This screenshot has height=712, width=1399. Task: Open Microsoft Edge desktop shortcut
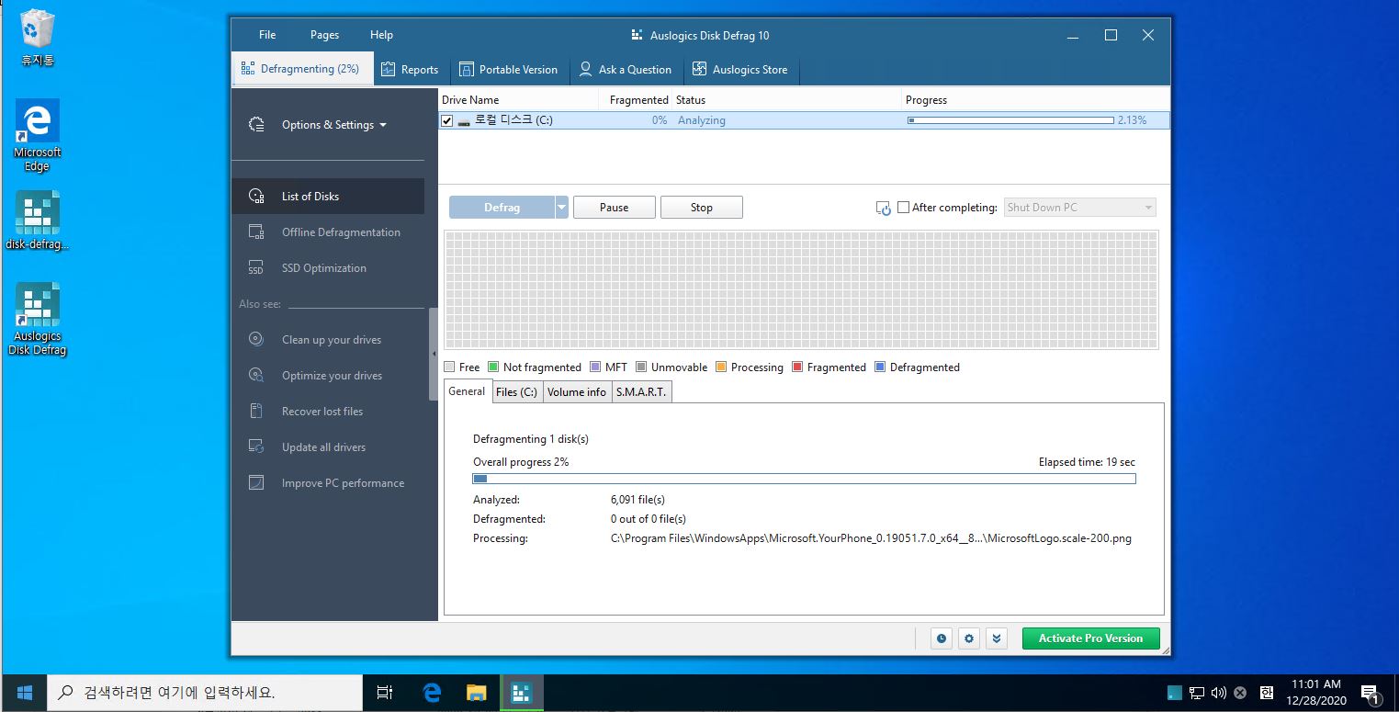click(x=38, y=136)
